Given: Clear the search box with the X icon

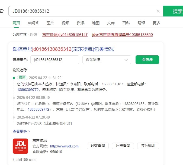Looking at the screenshot, I should pos(158,11).
